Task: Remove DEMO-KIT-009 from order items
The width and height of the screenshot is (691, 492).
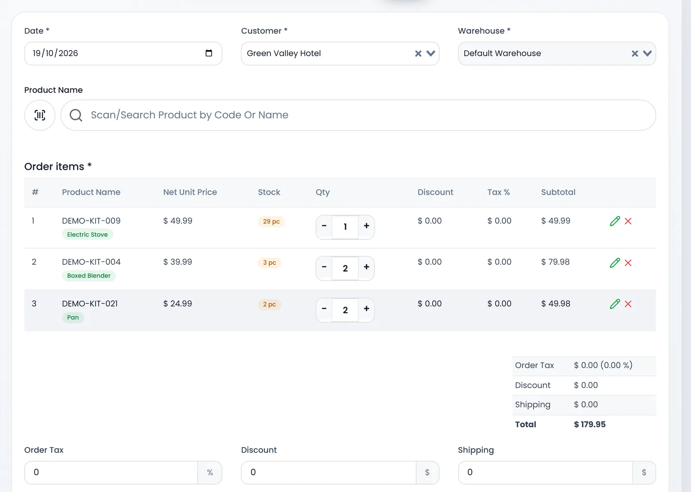Action: click(x=628, y=221)
